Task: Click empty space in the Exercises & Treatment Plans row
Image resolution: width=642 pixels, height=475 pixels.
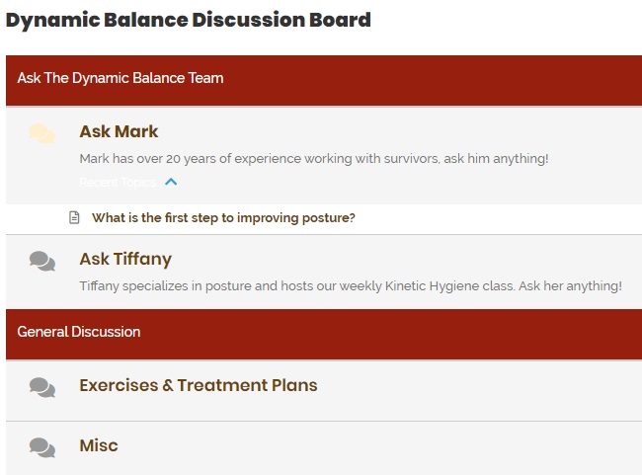Action: [x=471, y=391]
